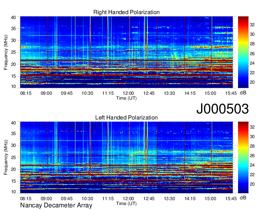259x210 pixels.
Task: Click the 11:15 time tick under Left Handed plot
Action: tap(108, 199)
